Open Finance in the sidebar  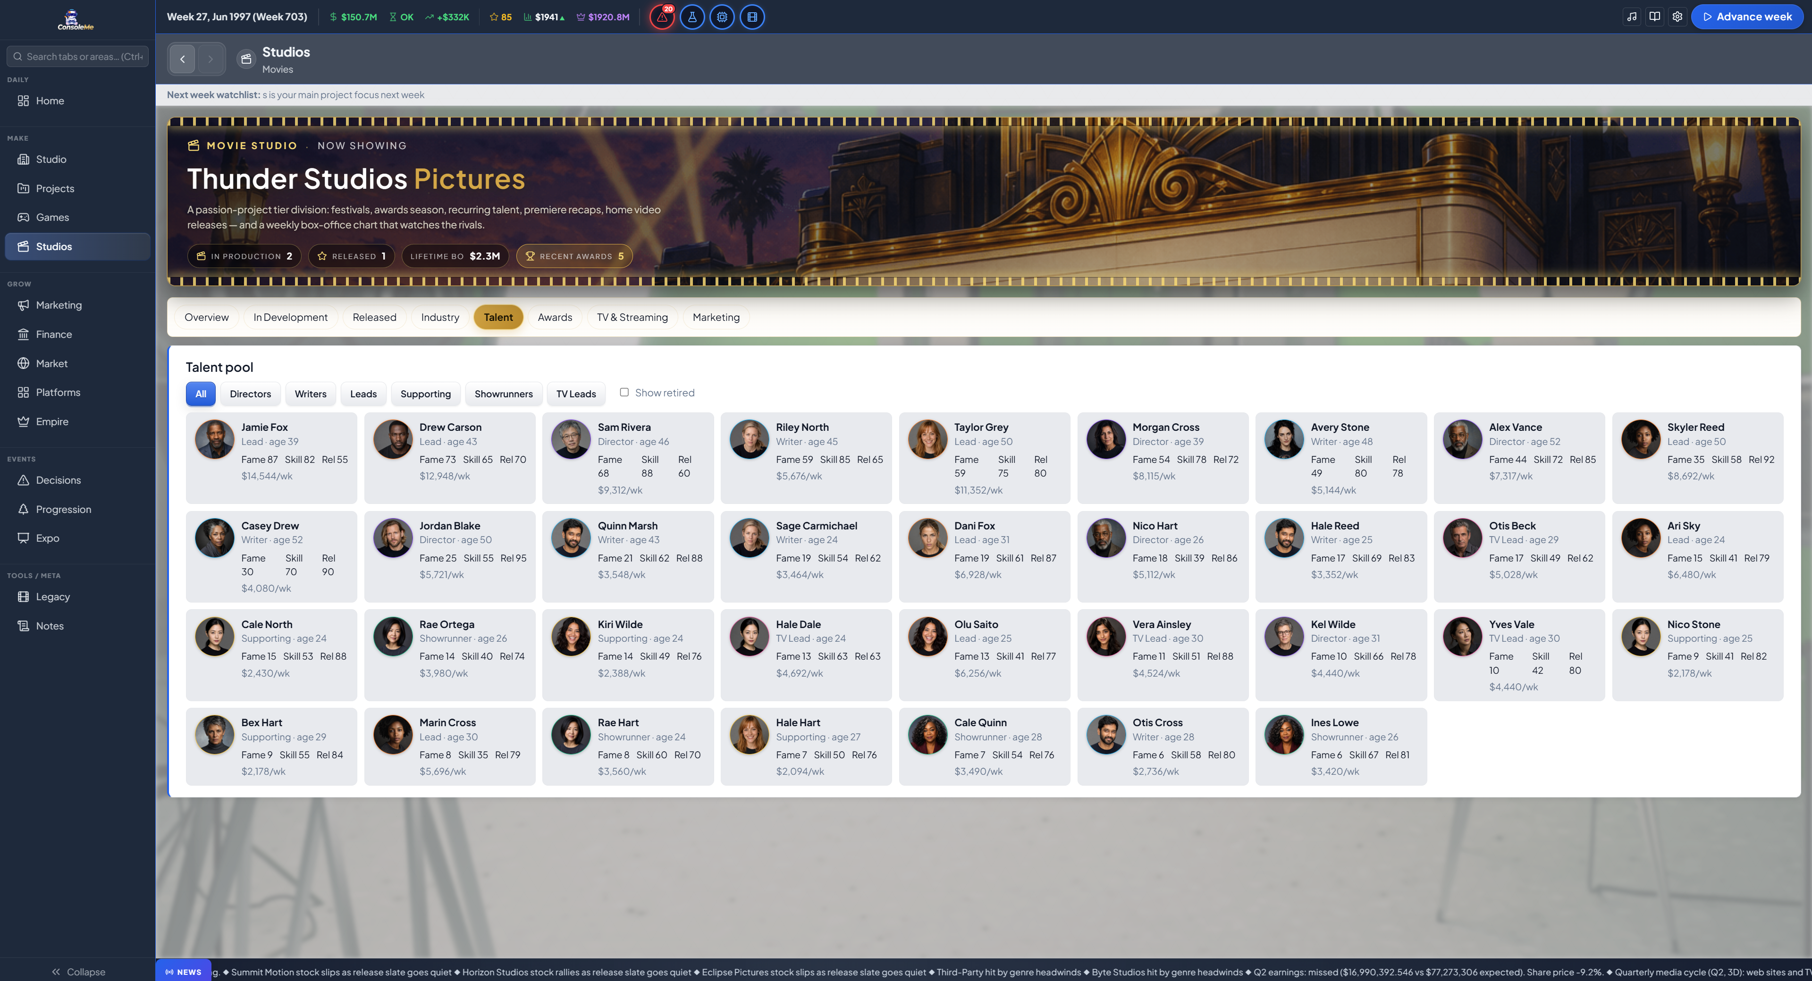(77, 334)
